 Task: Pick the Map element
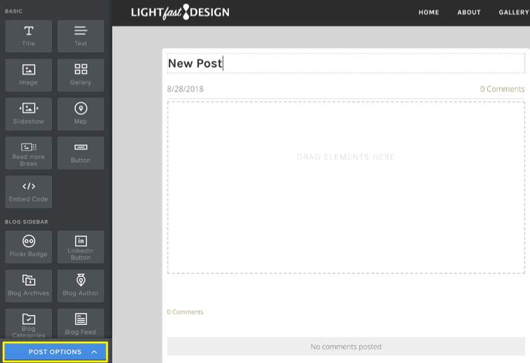tap(81, 114)
